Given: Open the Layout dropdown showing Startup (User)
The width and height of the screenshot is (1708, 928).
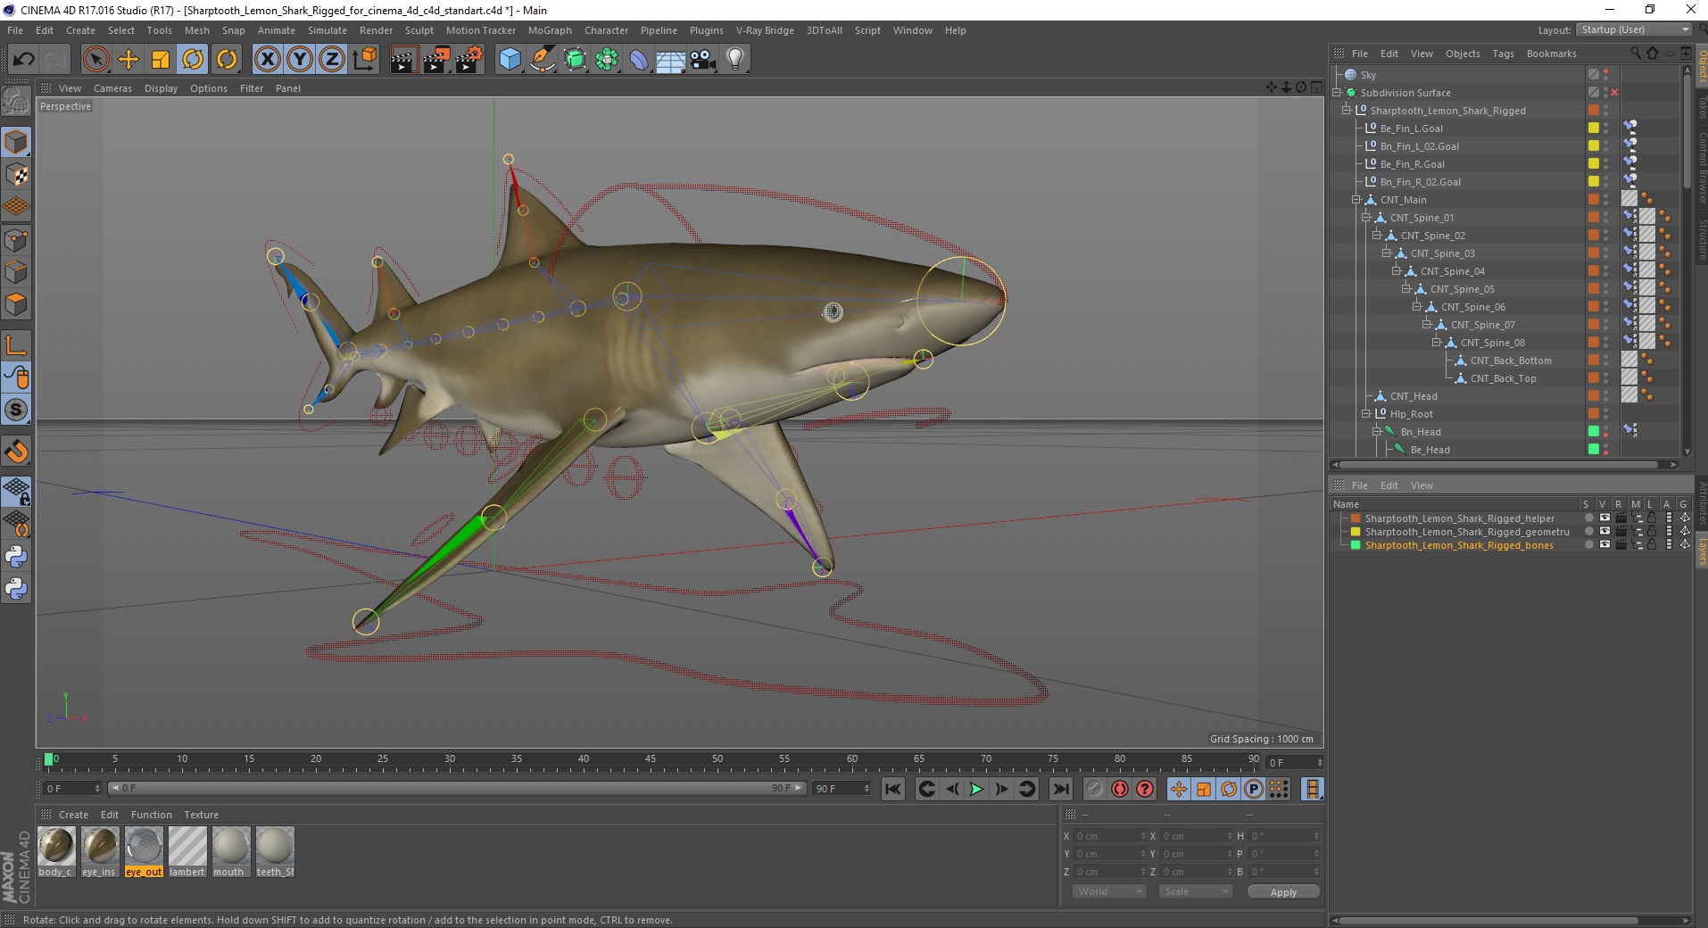Looking at the screenshot, I should pyautogui.click(x=1635, y=29).
